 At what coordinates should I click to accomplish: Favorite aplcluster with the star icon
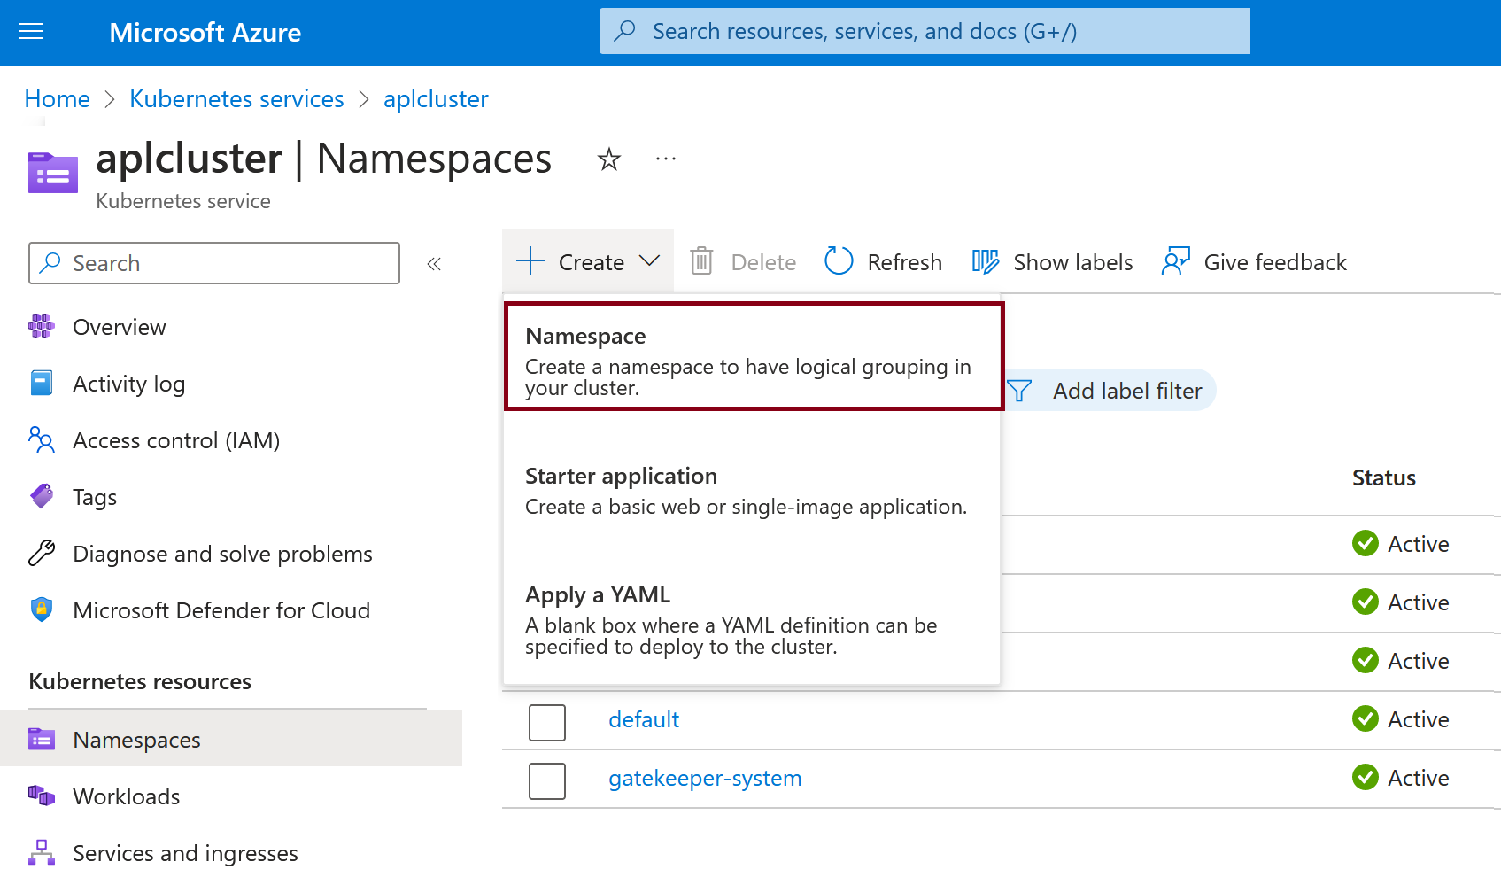point(608,159)
